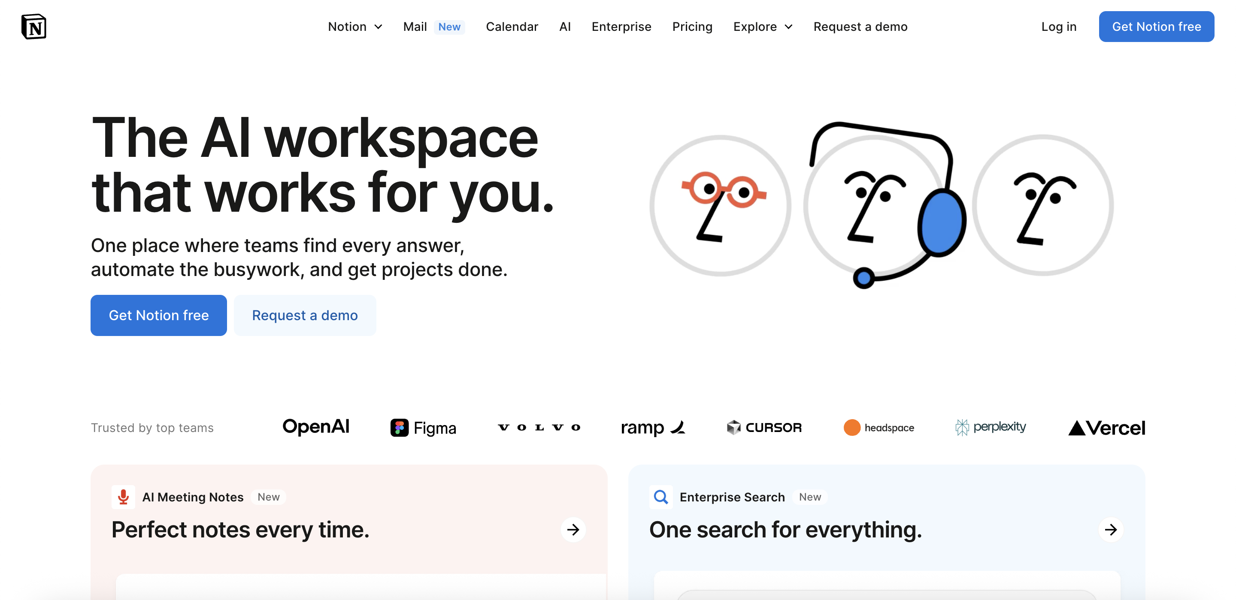This screenshot has height=600, width=1236.
Task: Open the Calendar nav item
Action: tap(512, 27)
